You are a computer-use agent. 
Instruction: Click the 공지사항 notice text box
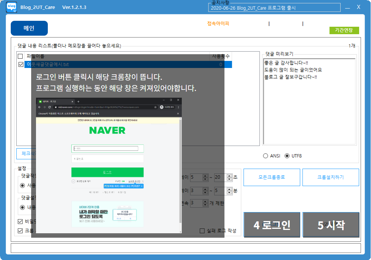pyautogui.click(x=274, y=7)
